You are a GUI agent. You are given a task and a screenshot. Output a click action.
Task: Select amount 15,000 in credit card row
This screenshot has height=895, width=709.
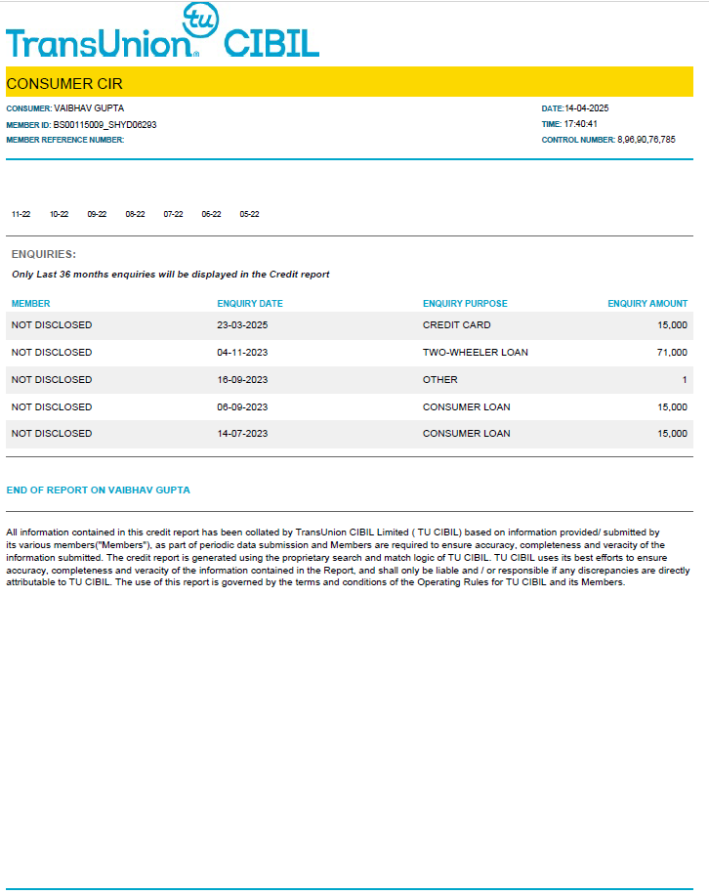pos(672,324)
